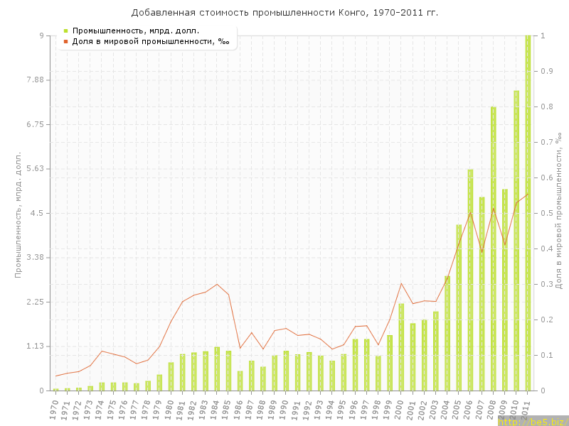Click the green Промышленность legend marker
The image size is (569, 426).
65,31
